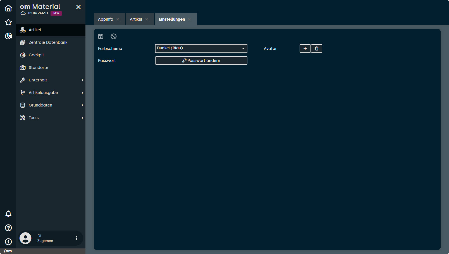Save settings with the disk icon
This screenshot has height=254, width=449.
[101, 36]
